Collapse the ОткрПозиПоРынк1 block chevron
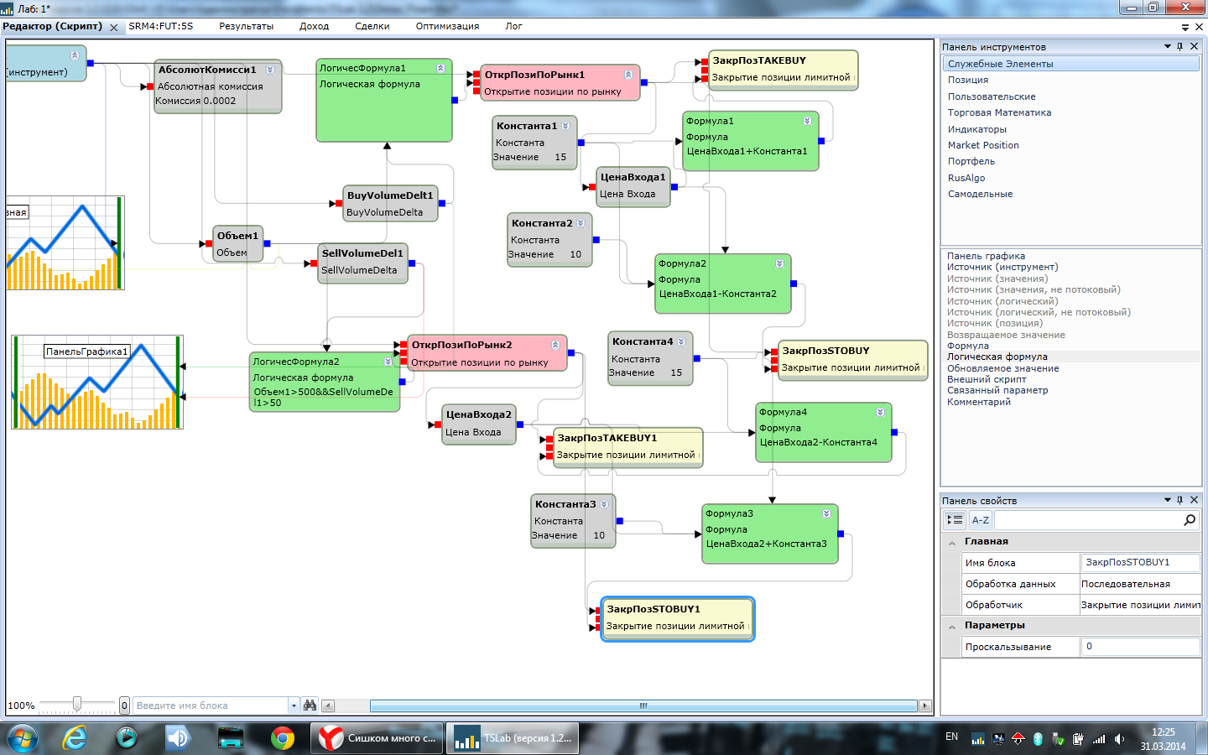 (x=628, y=75)
